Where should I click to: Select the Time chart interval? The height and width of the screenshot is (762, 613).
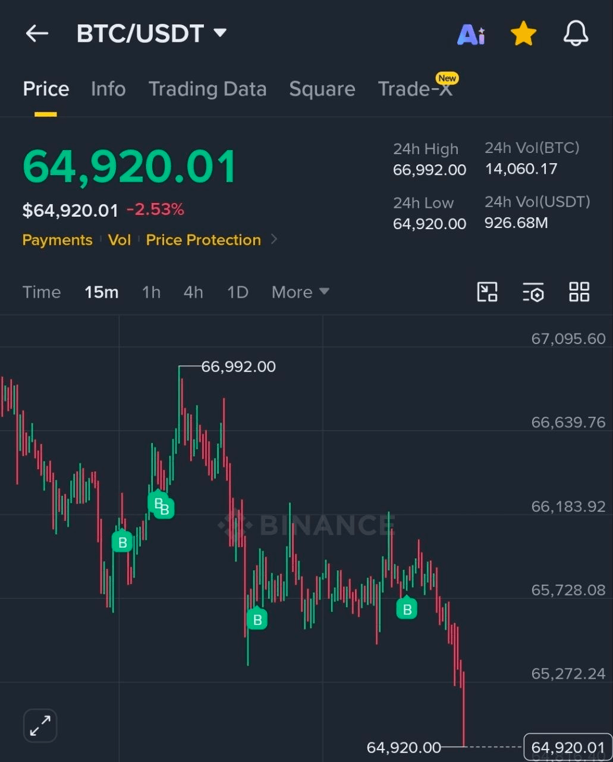pyautogui.click(x=42, y=292)
